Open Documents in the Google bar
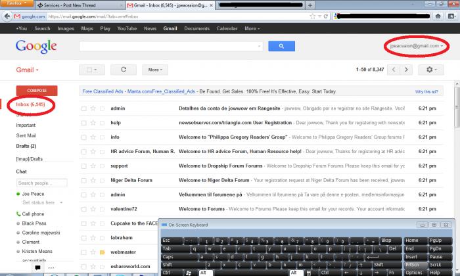This screenshot has height=276, width=460. click(197, 28)
